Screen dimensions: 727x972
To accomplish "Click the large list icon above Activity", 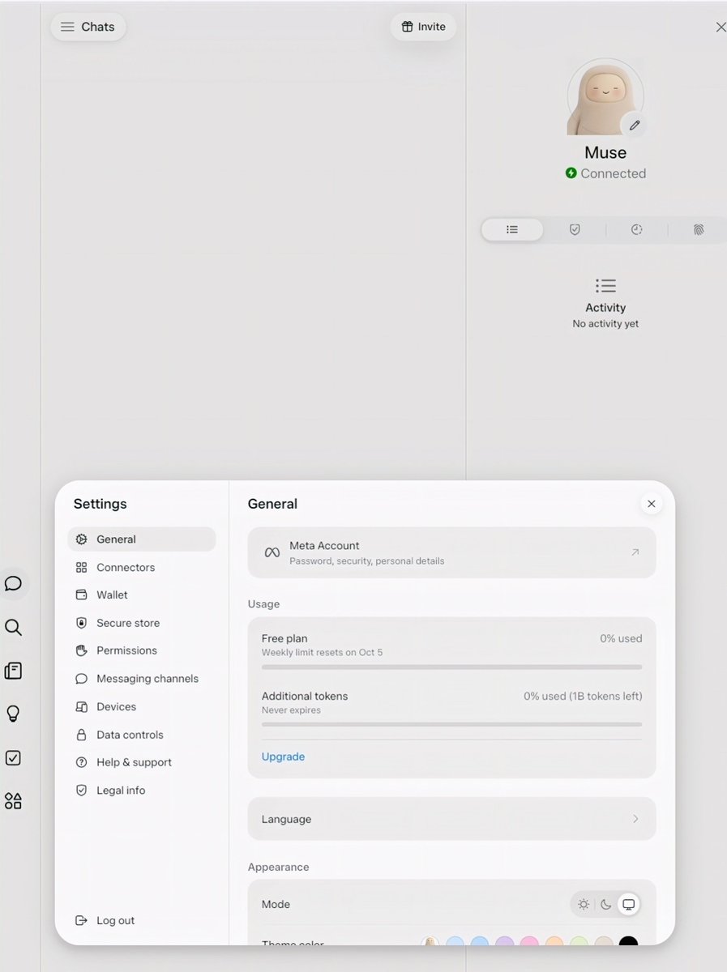I will [x=605, y=286].
